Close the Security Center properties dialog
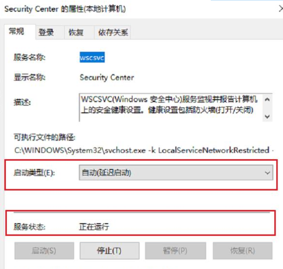This screenshot has width=283, height=269. click(x=281, y=9)
